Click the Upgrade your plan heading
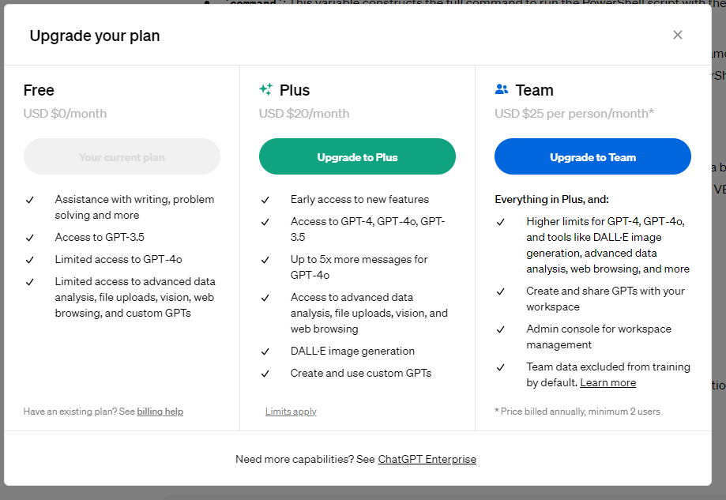The width and height of the screenshot is (726, 500). pos(95,36)
